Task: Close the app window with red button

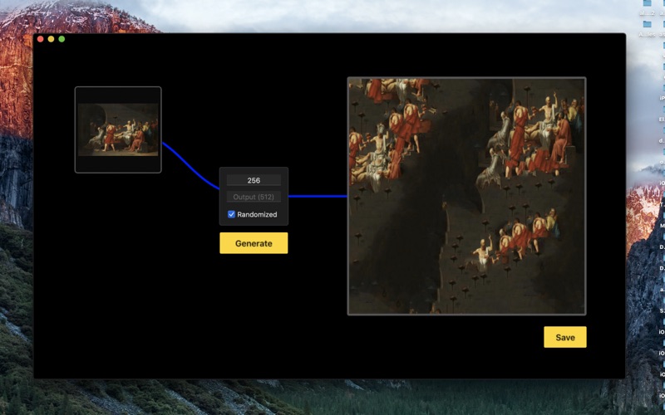Action: (40, 39)
